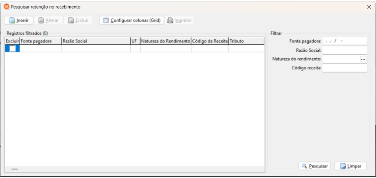Click the Limpar clear-filter icon

(x=343, y=166)
